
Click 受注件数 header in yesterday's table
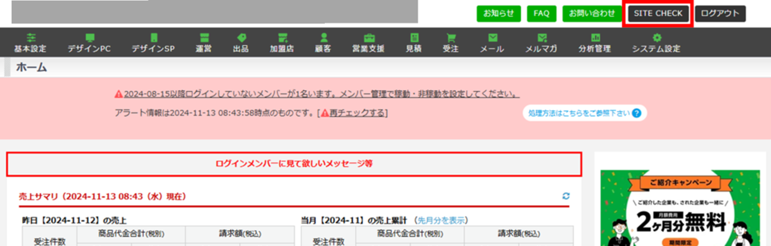[50, 241]
